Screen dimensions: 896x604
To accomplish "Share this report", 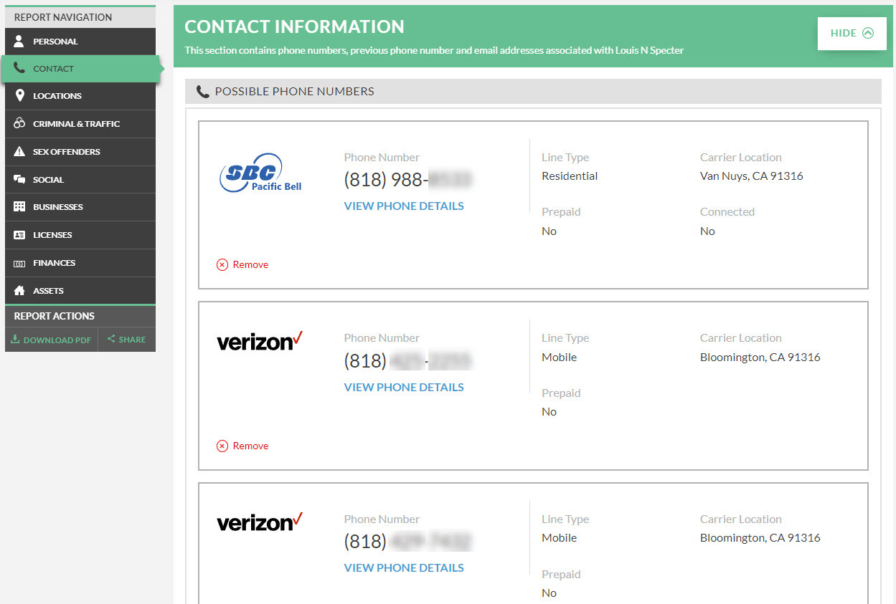I will tap(127, 340).
